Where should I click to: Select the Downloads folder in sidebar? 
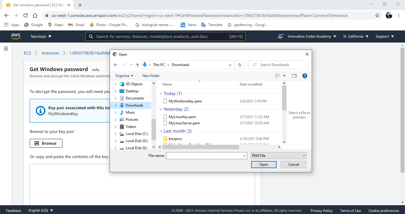click(134, 105)
